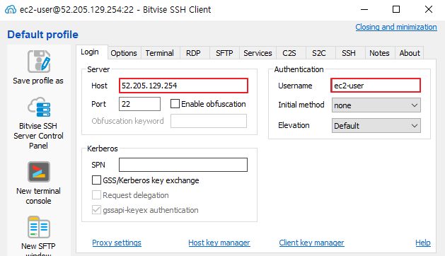Toggle Request delegation checkbox
Viewport: 445px width, 256px height.
pyautogui.click(x=96, y=195)
